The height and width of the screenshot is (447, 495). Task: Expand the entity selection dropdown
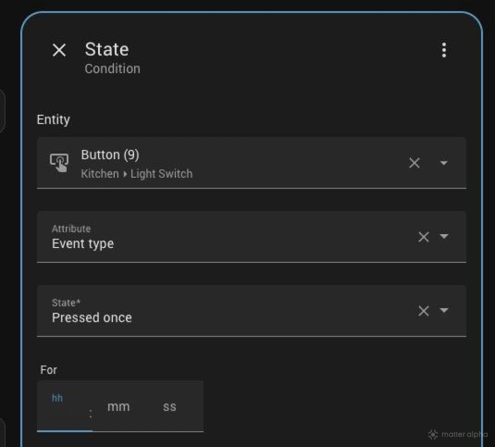coord(445,163)
